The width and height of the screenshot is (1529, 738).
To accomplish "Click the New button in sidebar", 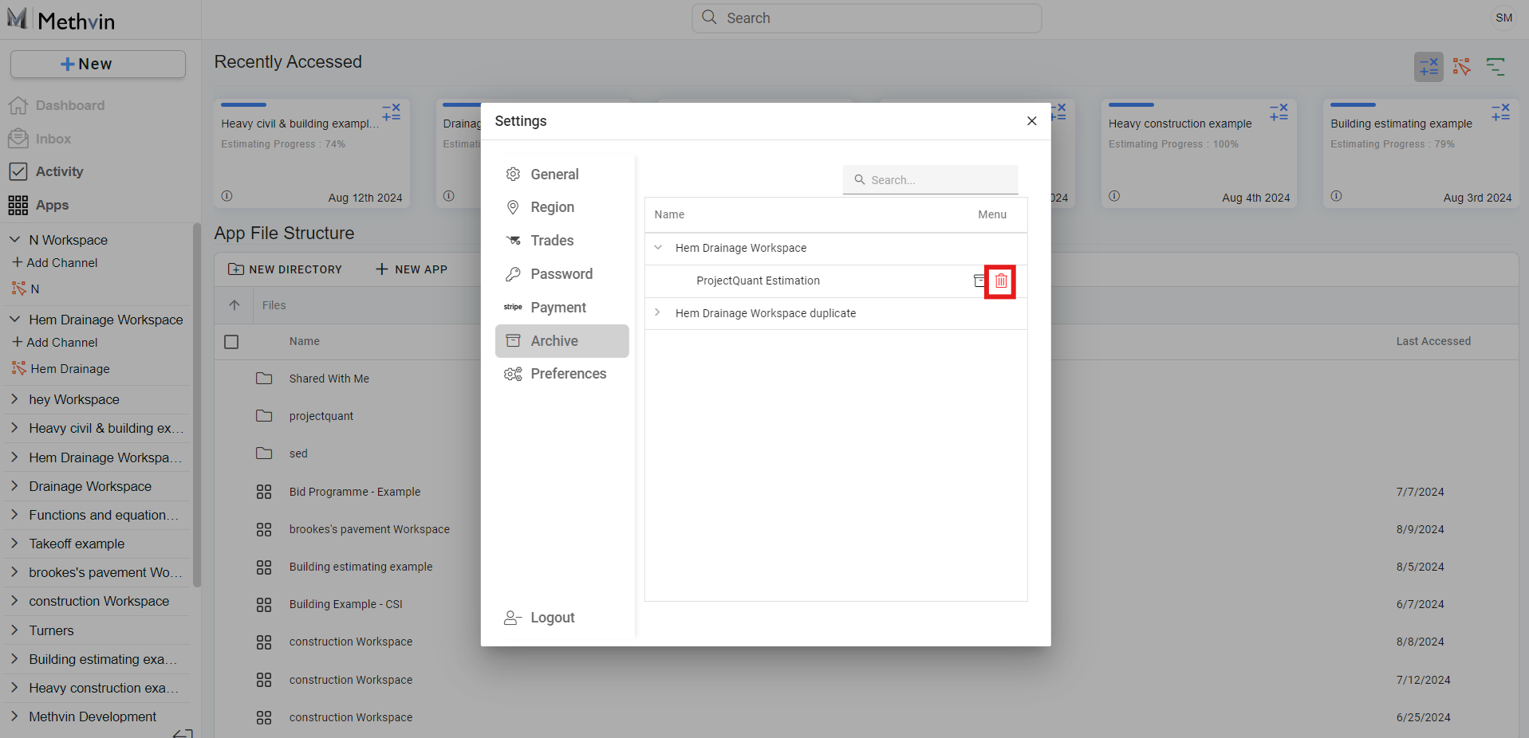I will (97, 65).
